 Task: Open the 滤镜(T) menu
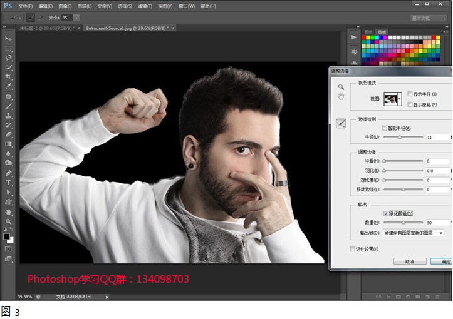145,6
